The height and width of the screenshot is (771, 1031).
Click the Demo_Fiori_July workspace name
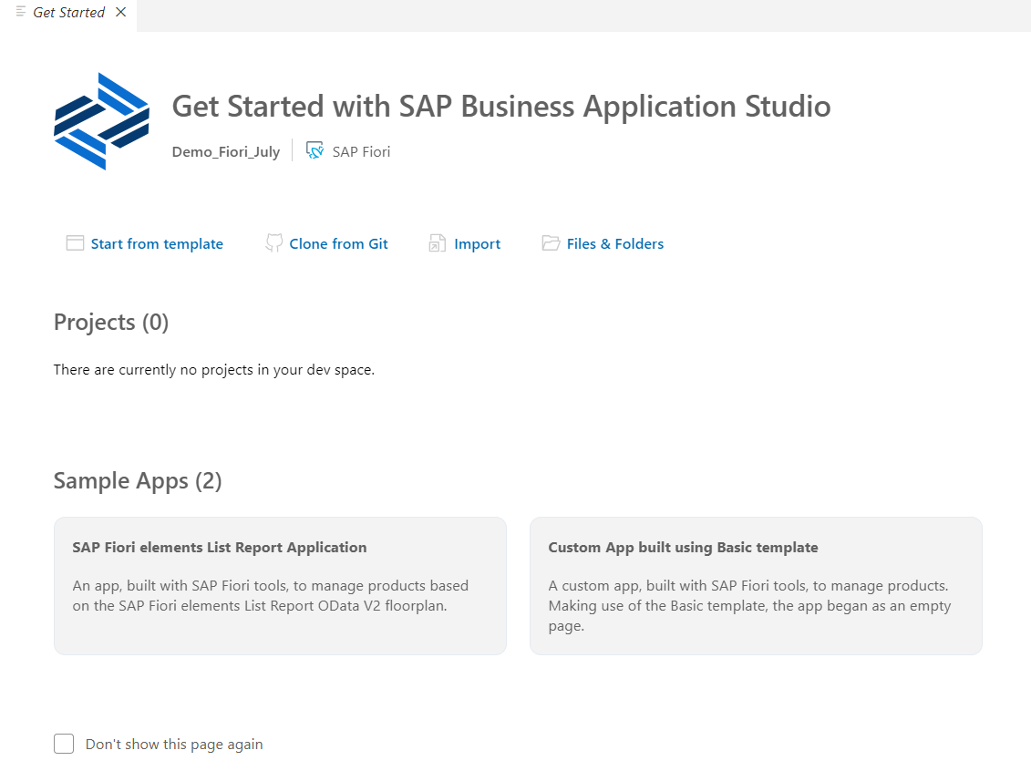225,151
